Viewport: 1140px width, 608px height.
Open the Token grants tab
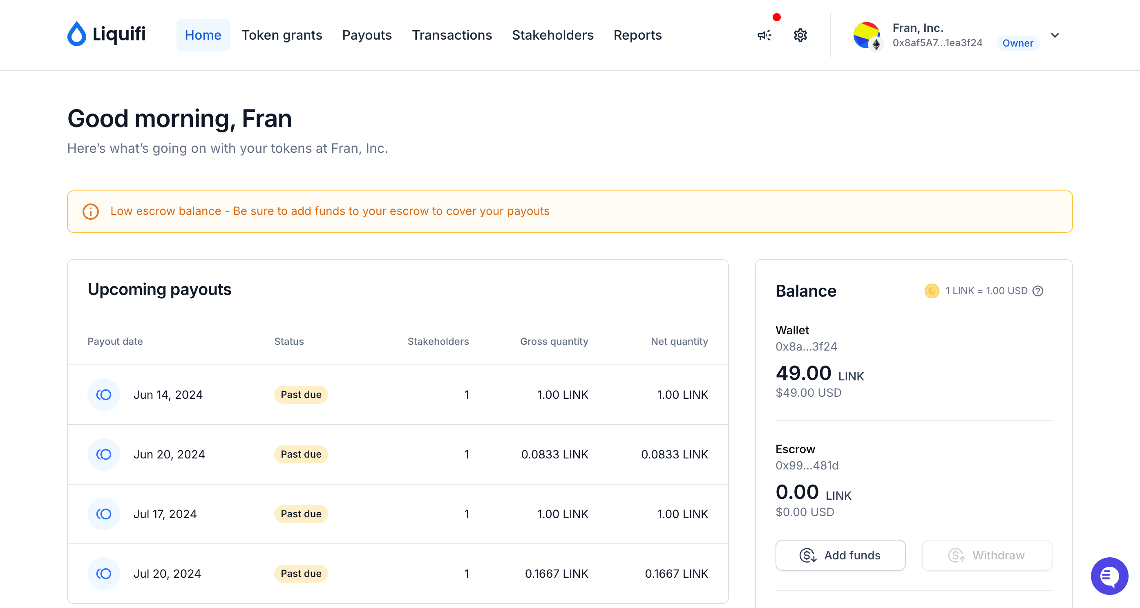282,35
